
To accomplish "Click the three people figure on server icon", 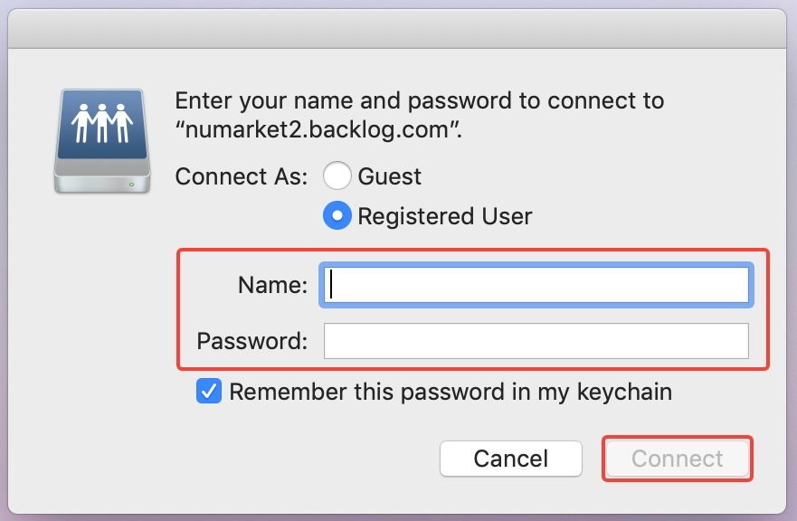I will (x=100, y=122).
